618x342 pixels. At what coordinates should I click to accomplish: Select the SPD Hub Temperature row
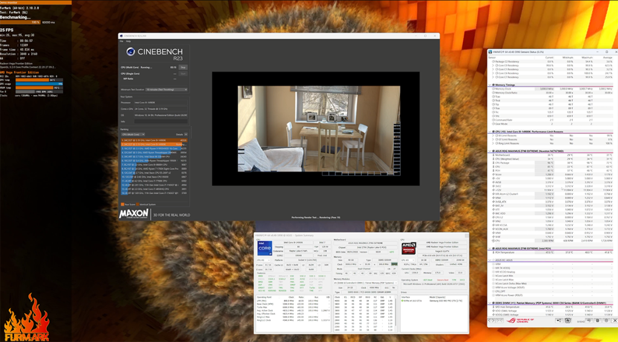(x=550, y=307)
